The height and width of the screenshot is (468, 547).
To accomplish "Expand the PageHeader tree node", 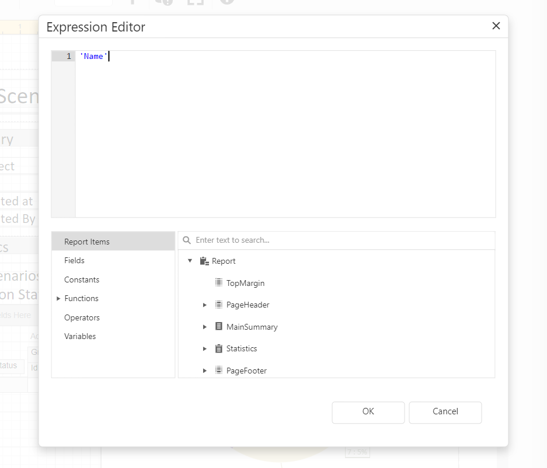I will tap(205, 305).
